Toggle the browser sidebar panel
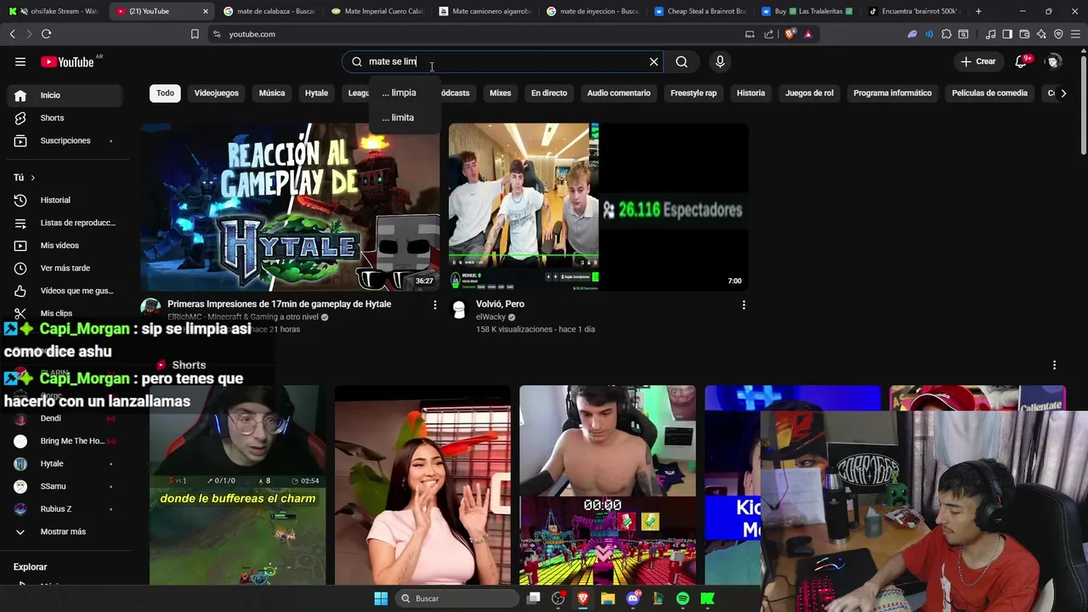This screenshot has width=1088, height=612. (x=1007, y=34)
